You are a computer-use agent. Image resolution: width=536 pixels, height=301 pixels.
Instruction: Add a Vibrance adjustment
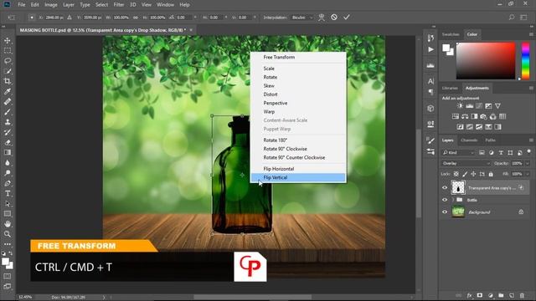click(497, 106)
